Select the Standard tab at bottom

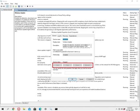pos(25,103)
